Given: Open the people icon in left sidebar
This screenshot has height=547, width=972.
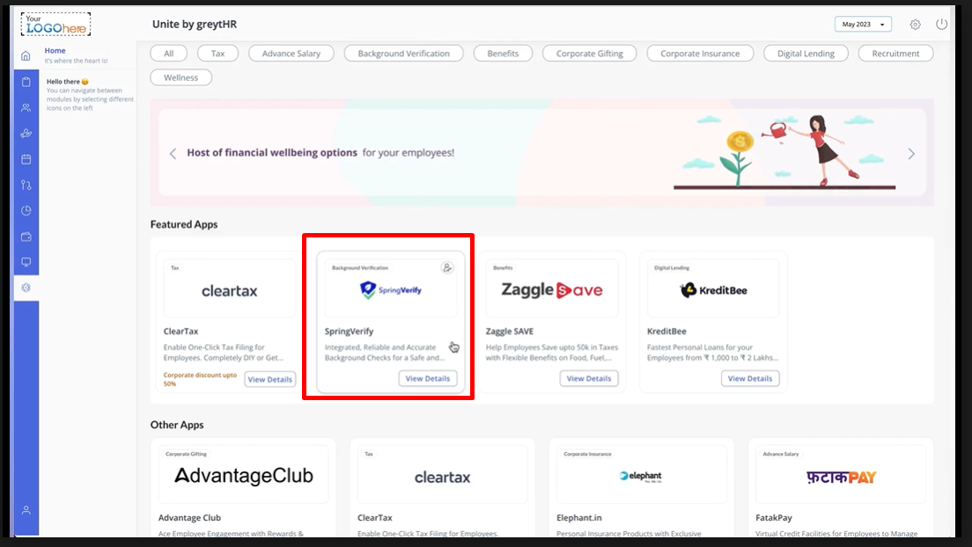Looking at the screenshot, I should tap(26, 107).
